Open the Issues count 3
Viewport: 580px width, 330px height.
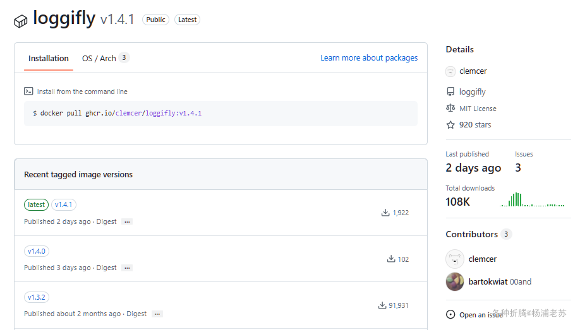518,168
